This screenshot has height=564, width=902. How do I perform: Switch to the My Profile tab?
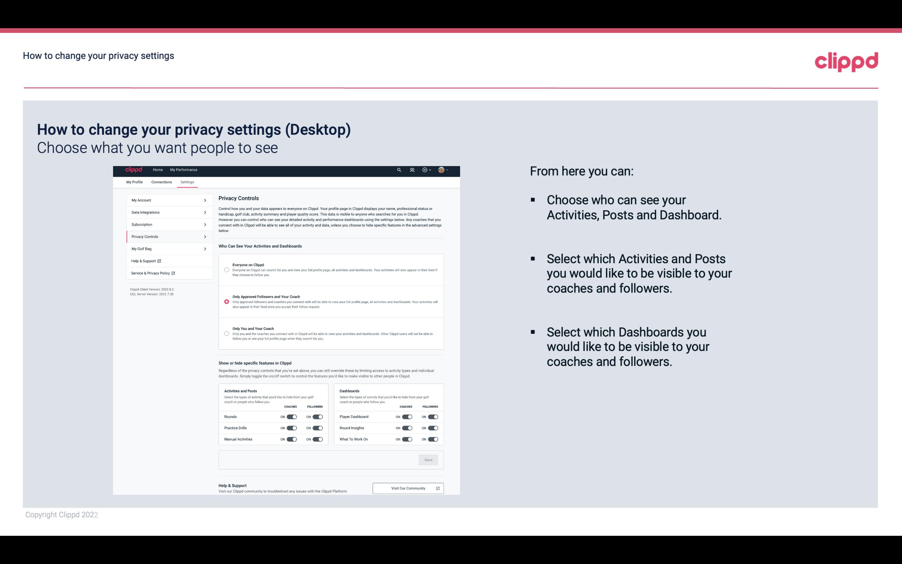click(134, 182)
